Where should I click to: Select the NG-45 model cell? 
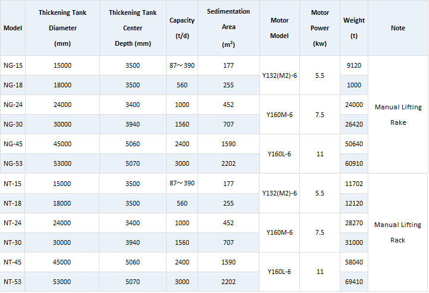click(12, 144)
